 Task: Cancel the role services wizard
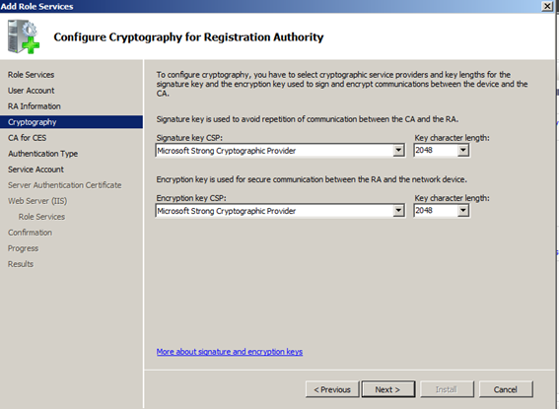(x=506, y=389)
